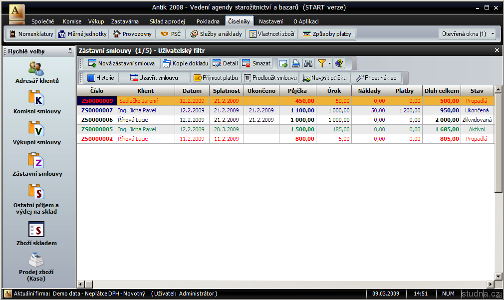
Task: Switch to the Nastavení menu tab
Action: [271, 21]
